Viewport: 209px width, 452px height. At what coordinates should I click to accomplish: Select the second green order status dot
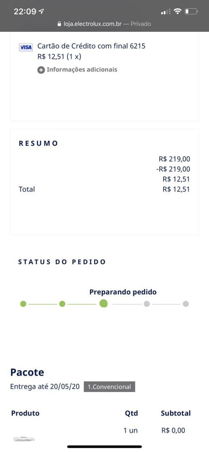62,304
